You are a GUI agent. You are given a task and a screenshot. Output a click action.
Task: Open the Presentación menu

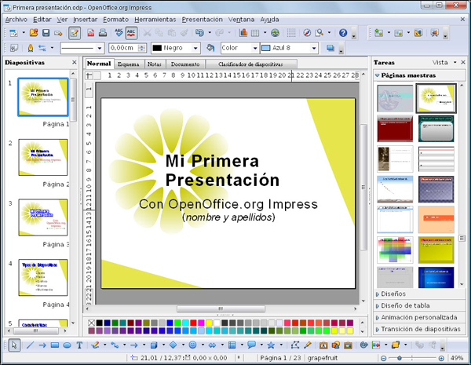point(203,20)
